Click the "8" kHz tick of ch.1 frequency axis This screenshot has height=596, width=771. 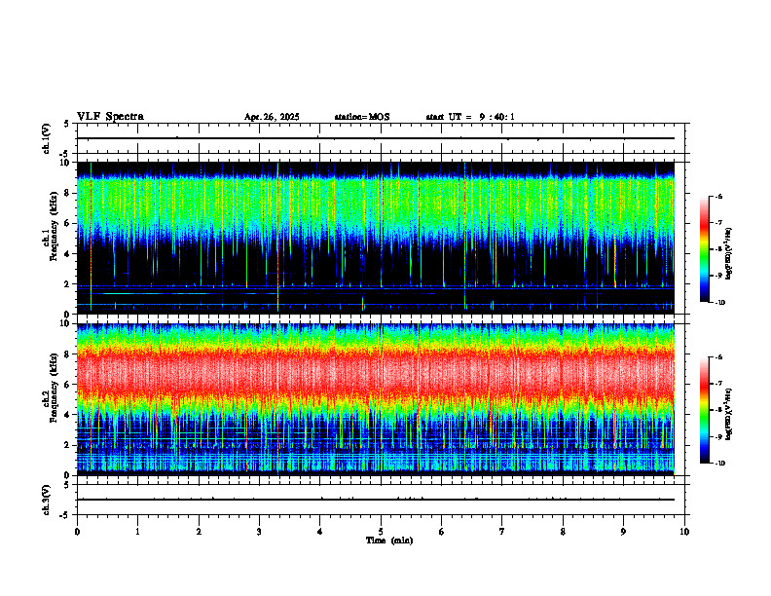(x=67, y=193)
